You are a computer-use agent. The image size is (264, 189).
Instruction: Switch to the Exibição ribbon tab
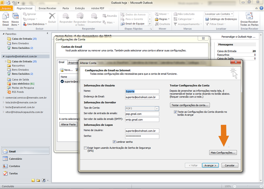tap(80, 8)
